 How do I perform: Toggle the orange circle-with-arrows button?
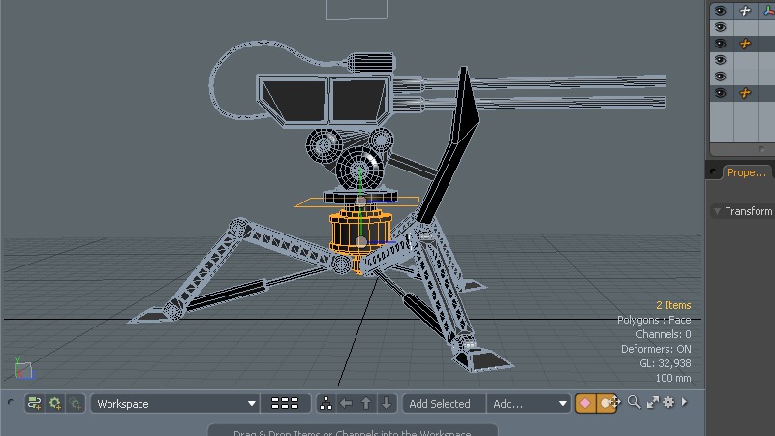(607, 403)
